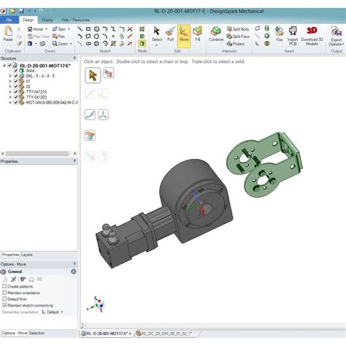Expand component 02 in Structure tree
The height and width of the screenshot is (346, 346).
tap(10, 87)
